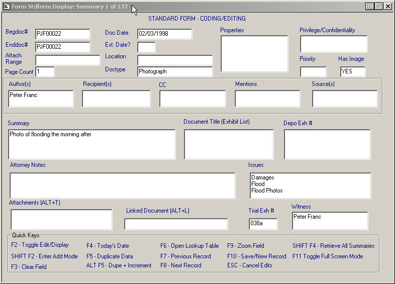The width and height of the screenshot is (395, 284).
Task: Click the checkmark icon in title bar
Action: (x=379, y=7)
